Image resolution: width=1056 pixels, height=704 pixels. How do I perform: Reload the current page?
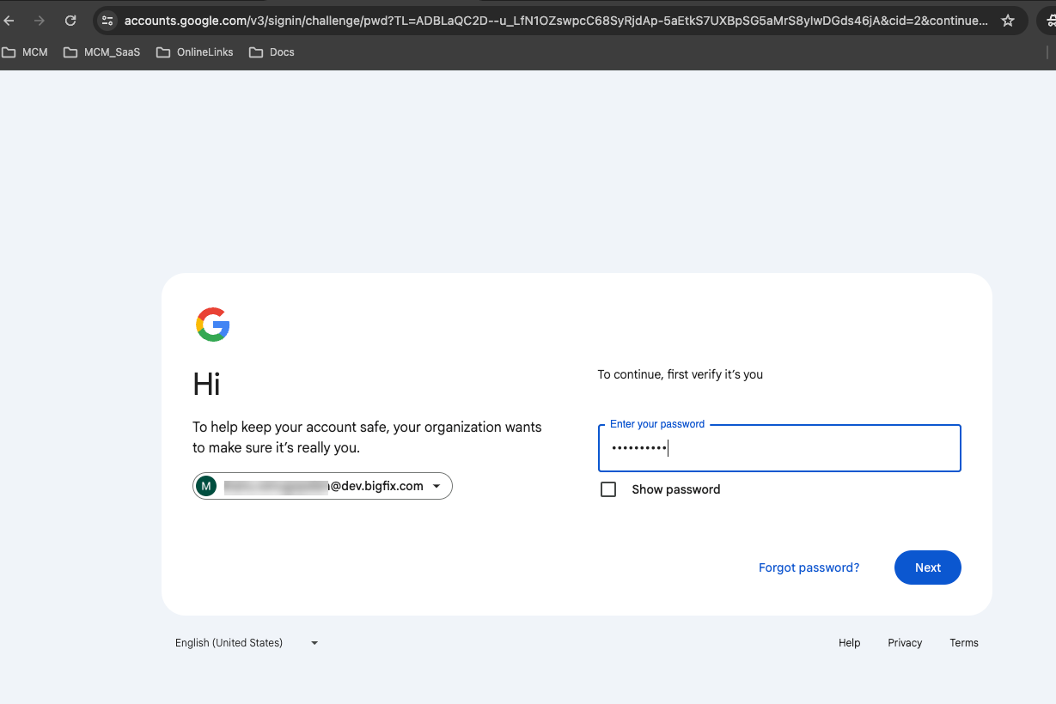point(70,21)
